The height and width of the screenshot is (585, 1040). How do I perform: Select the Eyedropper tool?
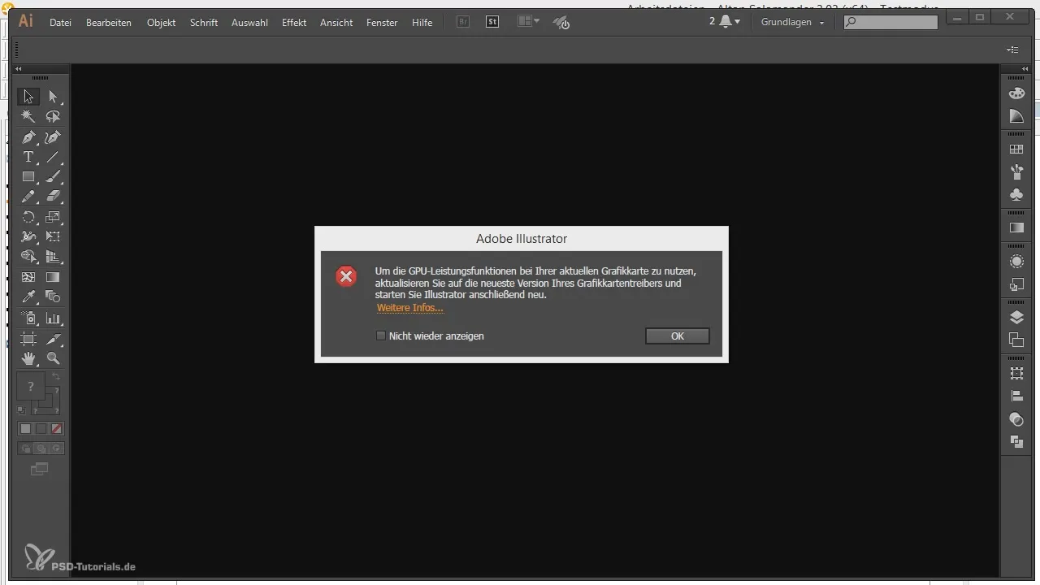click(28, 297)
